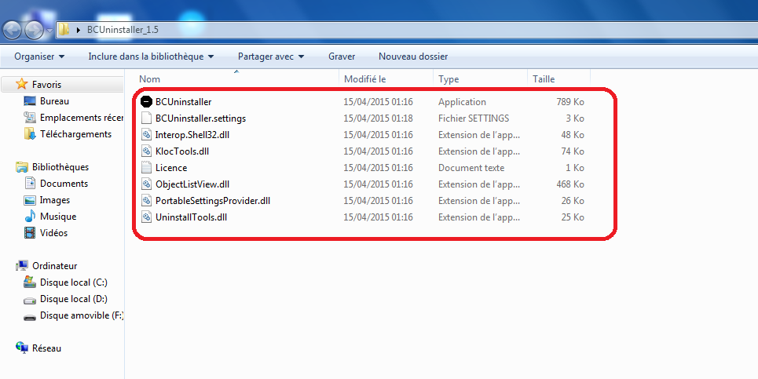Click the Graver toolbar button
Image resolution: width=758 pixels, height=379 pixels.
click(342, 56)
